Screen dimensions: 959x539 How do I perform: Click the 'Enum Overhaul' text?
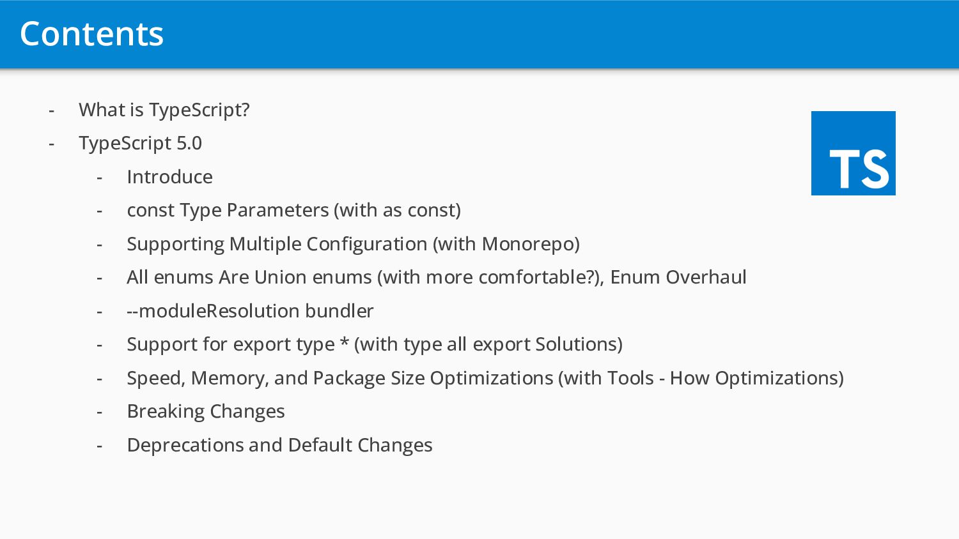(678, 277)
